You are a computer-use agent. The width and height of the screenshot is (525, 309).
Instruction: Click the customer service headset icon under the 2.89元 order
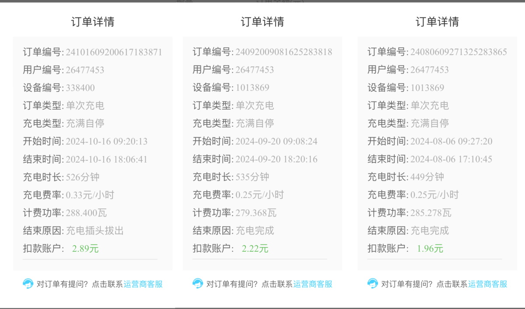28,284
